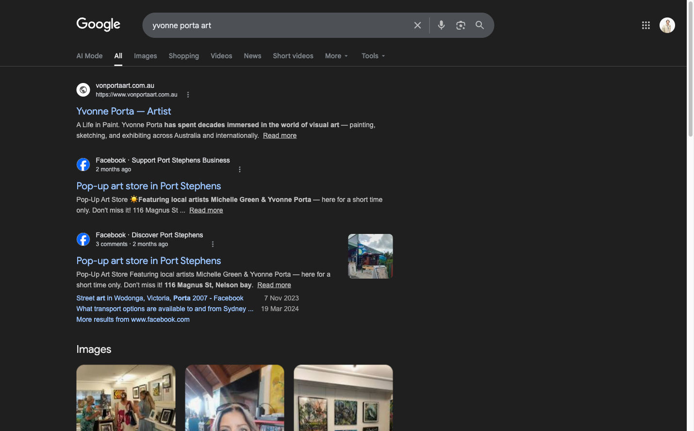Click More results from www.facebook.com

point(132,319)
